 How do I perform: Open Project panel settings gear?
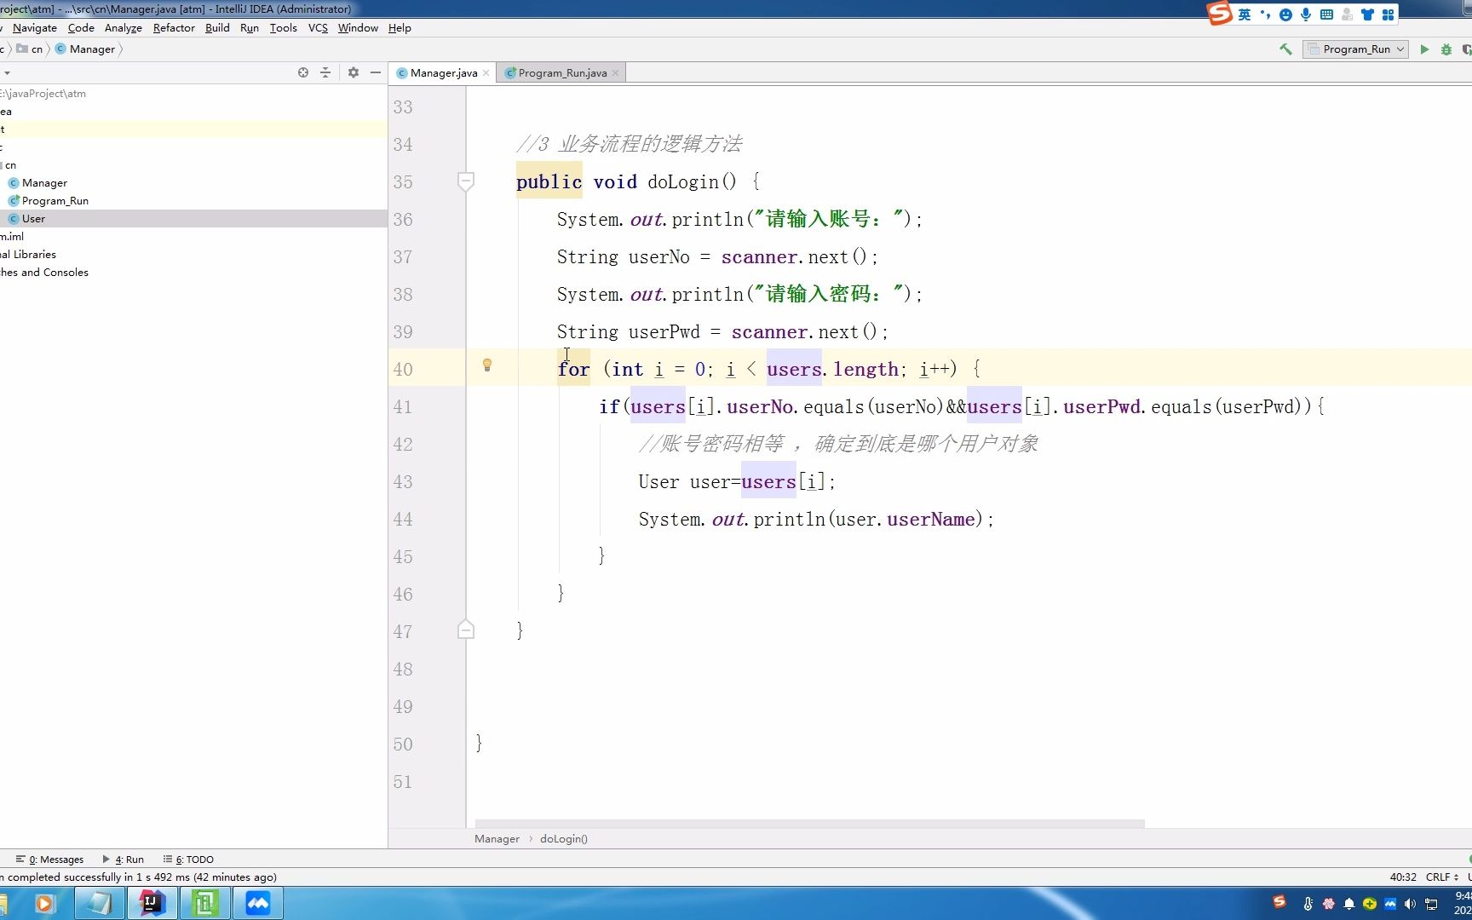click(x=354, y=72)
